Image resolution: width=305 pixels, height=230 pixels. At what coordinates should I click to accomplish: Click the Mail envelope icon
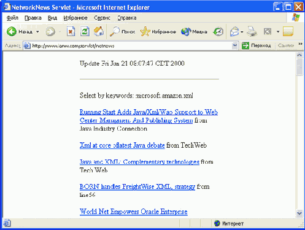tap(234, 32)
